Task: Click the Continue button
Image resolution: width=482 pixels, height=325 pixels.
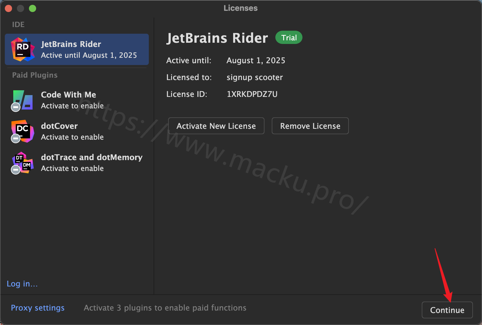Action: pos(447,310)
